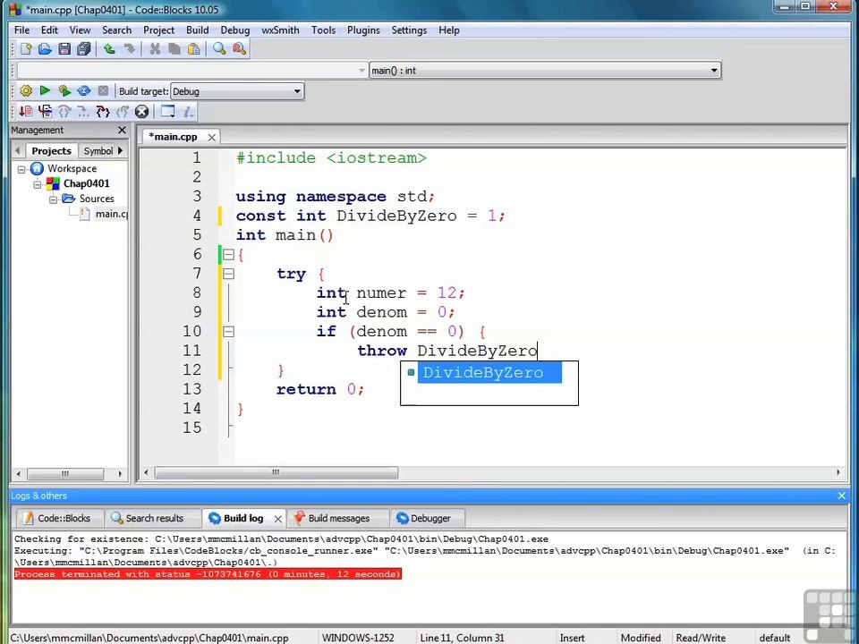The width and height of the screenshot is (859, 644).
Task: Close the Logs & others panel
Action: pos(842,496)
